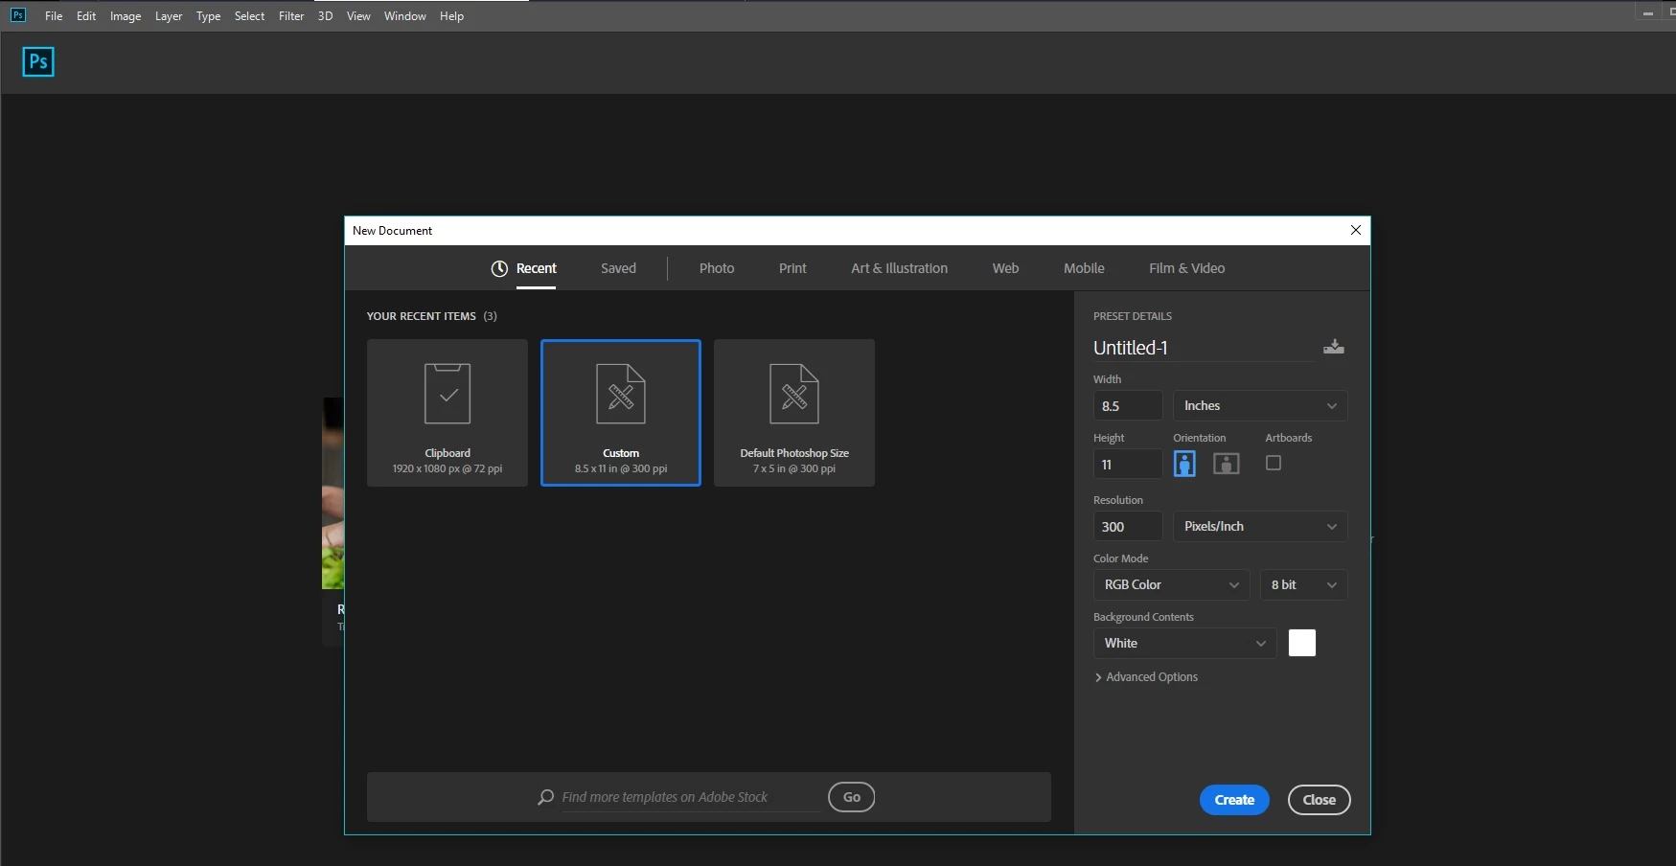Click the Create button

coord(1234,800)
